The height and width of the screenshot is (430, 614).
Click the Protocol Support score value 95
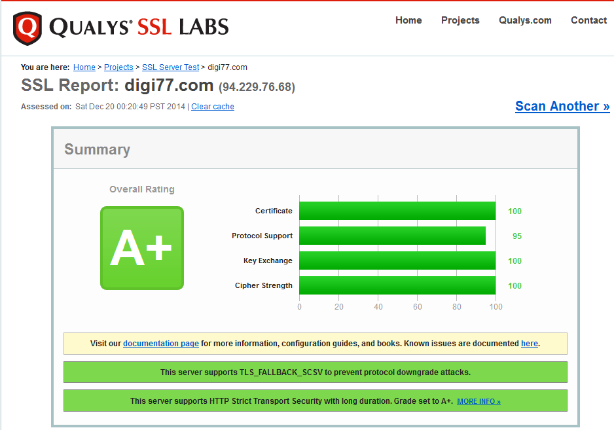tap(517, 236)
